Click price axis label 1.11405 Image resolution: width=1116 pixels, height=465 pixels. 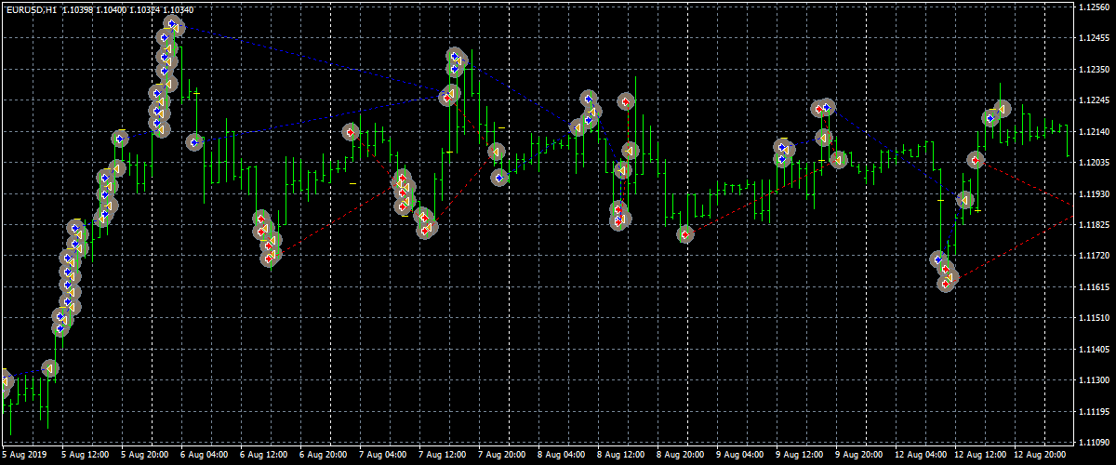[1094, 349]
